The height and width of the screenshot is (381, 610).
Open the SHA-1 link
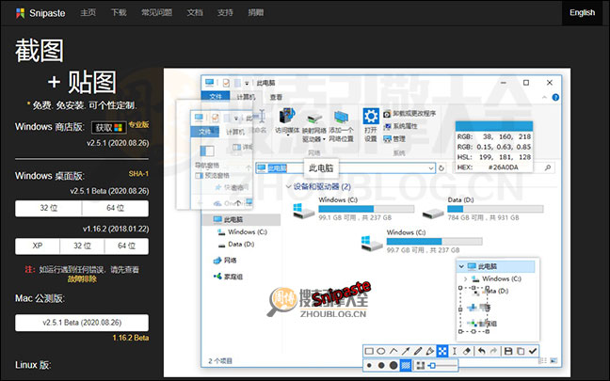138,174
